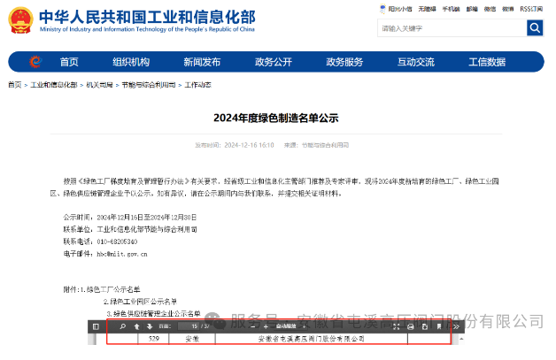Click the 阳光小信 robot assistant icon

[x=382, y=9]
